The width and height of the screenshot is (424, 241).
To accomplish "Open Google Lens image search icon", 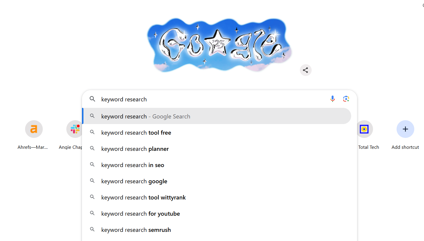I will 346,99.
